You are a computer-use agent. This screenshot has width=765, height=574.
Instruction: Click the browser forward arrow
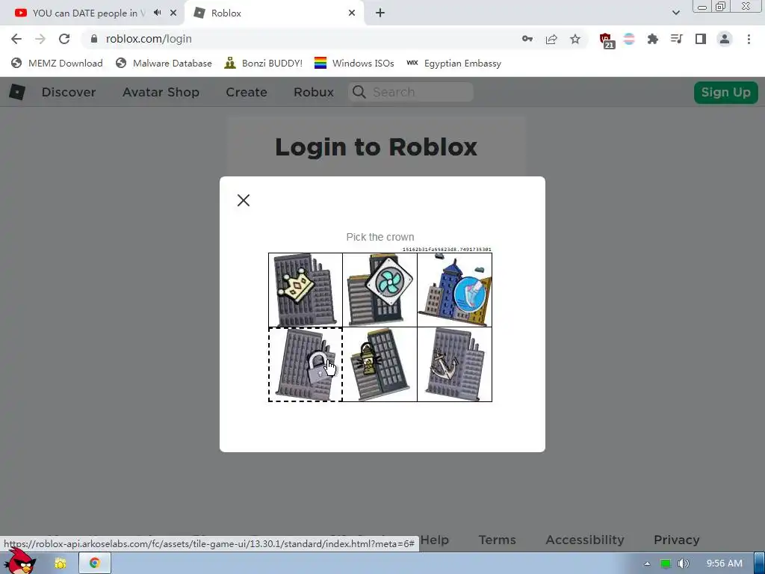pyautogui.click(x=40, y=39)
